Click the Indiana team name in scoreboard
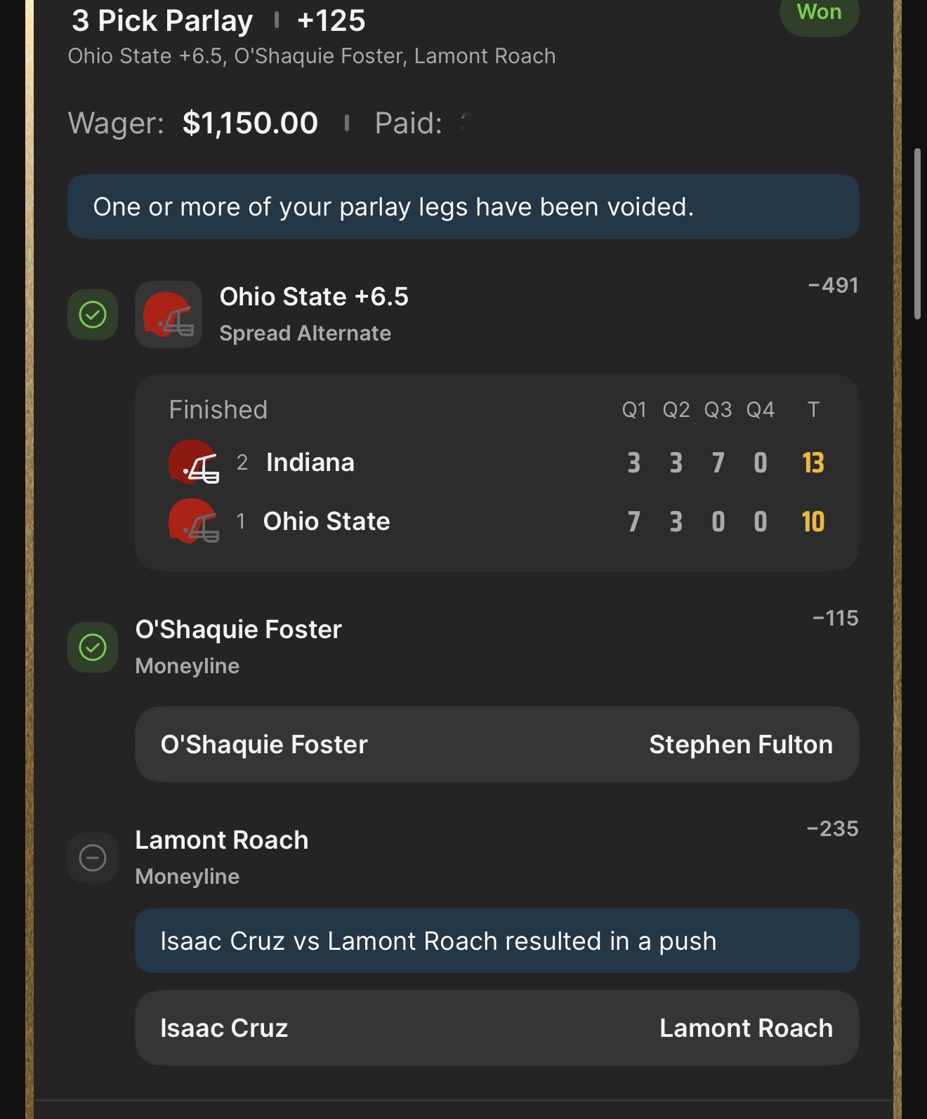The width and height of the screenshot is (927, 1119). tap(310, 463)
